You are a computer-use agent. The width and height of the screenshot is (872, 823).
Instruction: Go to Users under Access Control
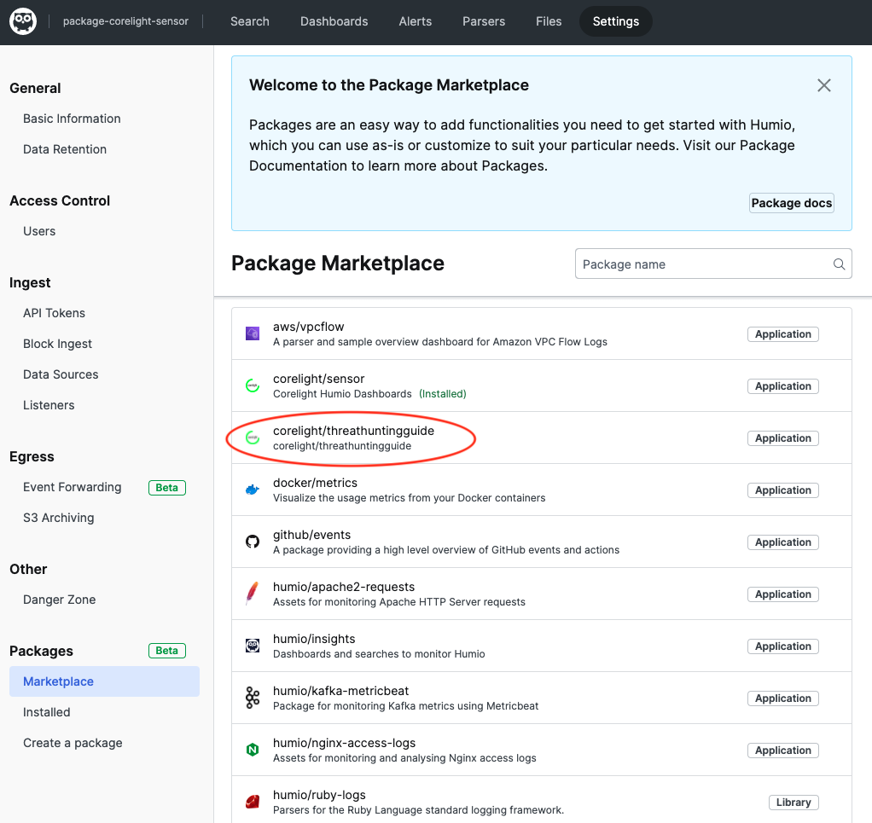(x=39, y=231)
